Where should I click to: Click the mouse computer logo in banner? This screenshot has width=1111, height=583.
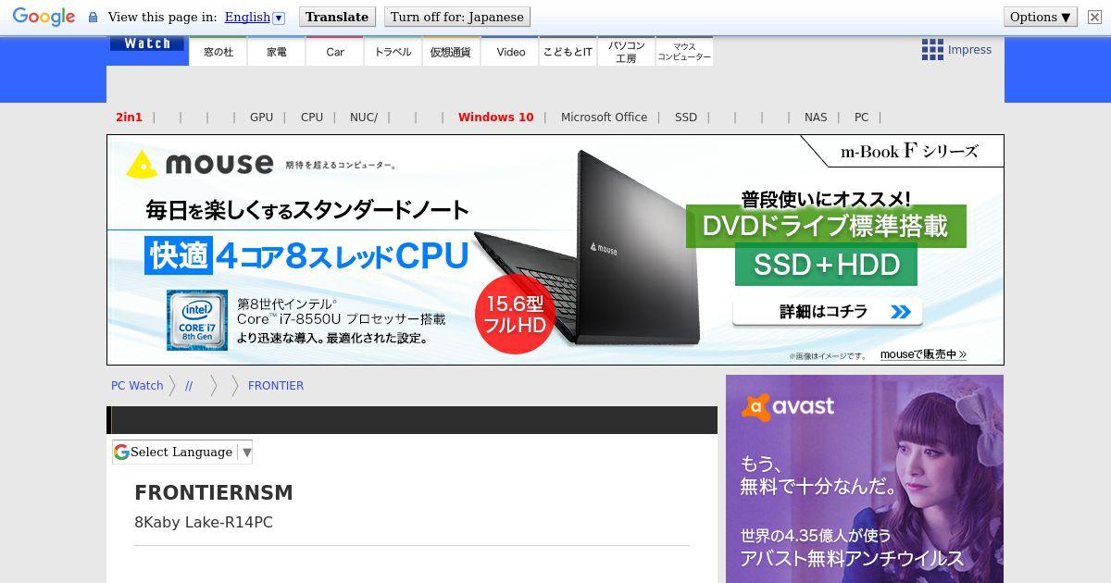click(x=199, y=164)
